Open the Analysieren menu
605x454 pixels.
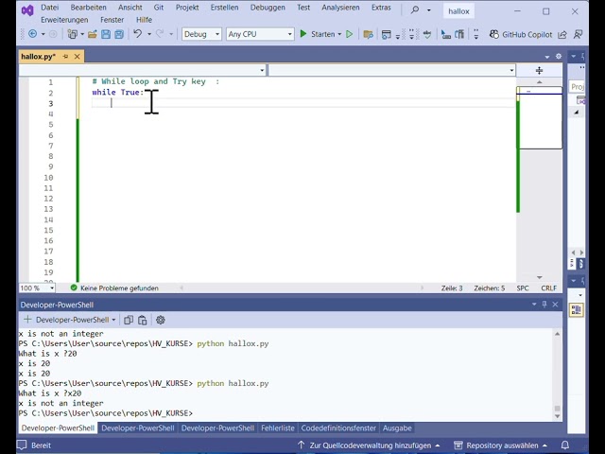340,8
